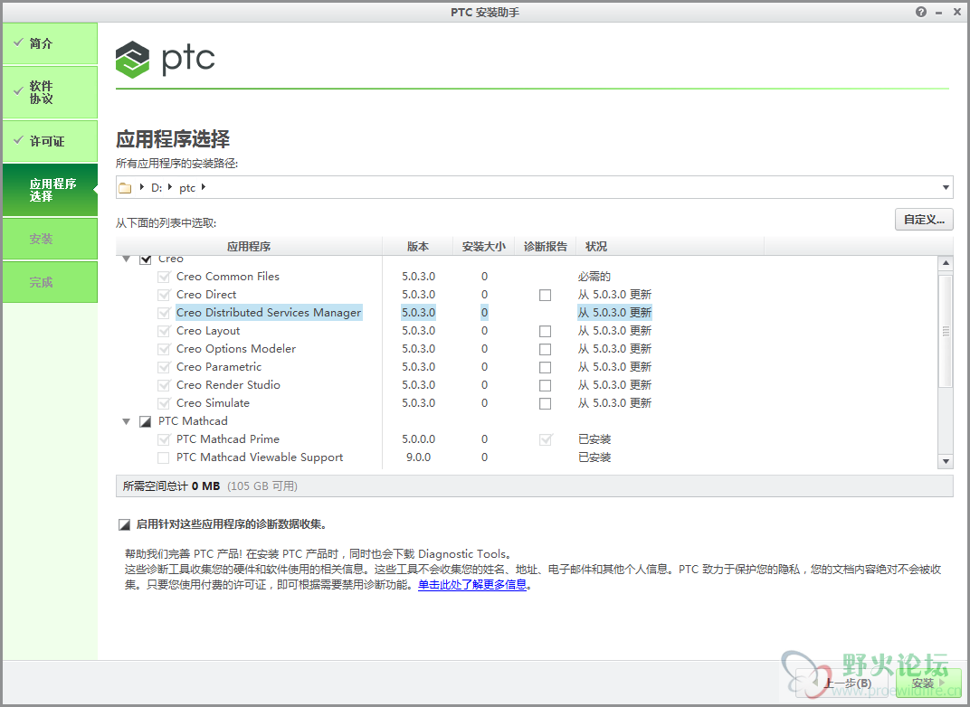This screenshot has height=707, width=970.
Task: Click the 自定义... button
Action: pyautogui.click(x=924, y=220)
